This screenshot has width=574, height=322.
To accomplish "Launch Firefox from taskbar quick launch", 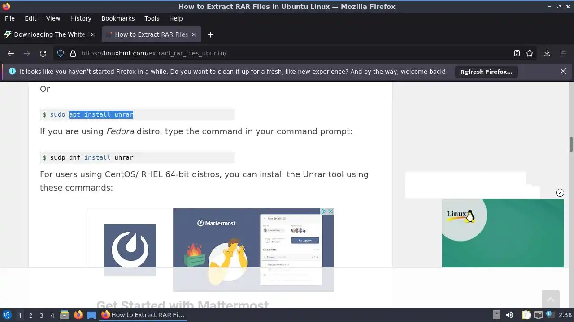I will [78, 315].
